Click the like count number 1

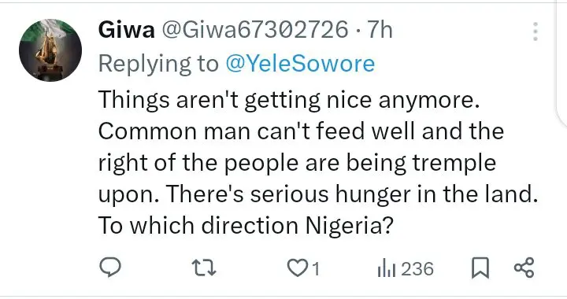pyautogui.click(x=316, y=269)
